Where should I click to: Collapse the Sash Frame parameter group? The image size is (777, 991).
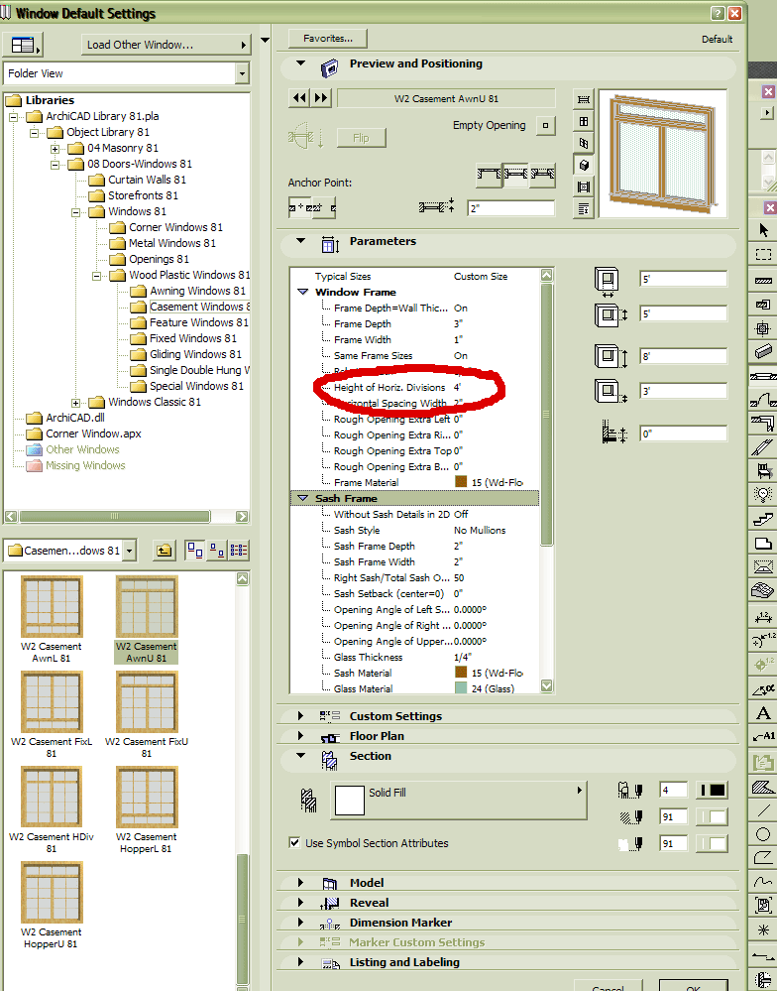click(303, 498)
